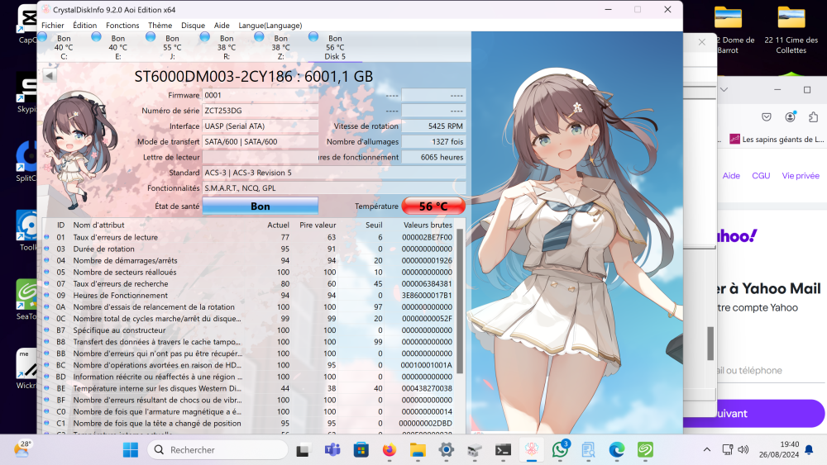Open WhatsApp from the taskbar

coord(559,450)
